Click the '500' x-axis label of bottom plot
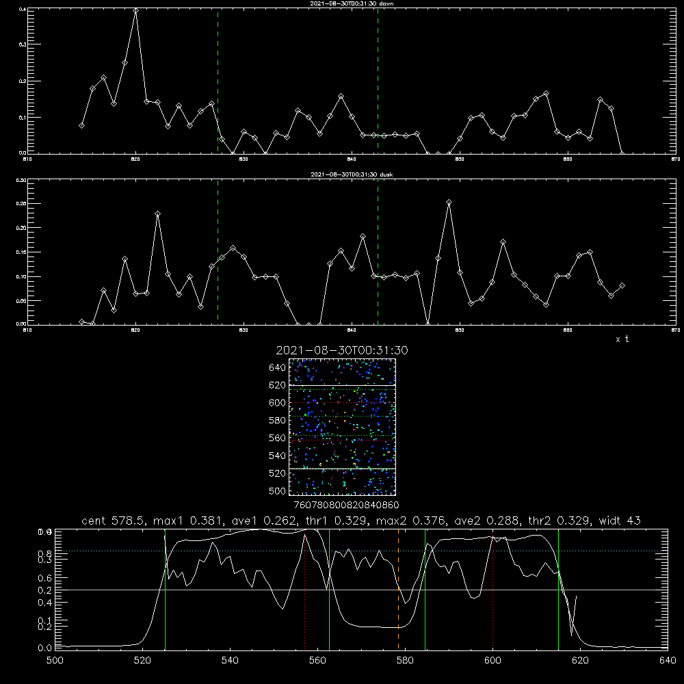 point(55,661)
